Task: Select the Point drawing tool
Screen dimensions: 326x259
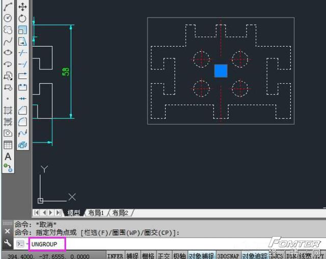Action: [x=8, y=99]
